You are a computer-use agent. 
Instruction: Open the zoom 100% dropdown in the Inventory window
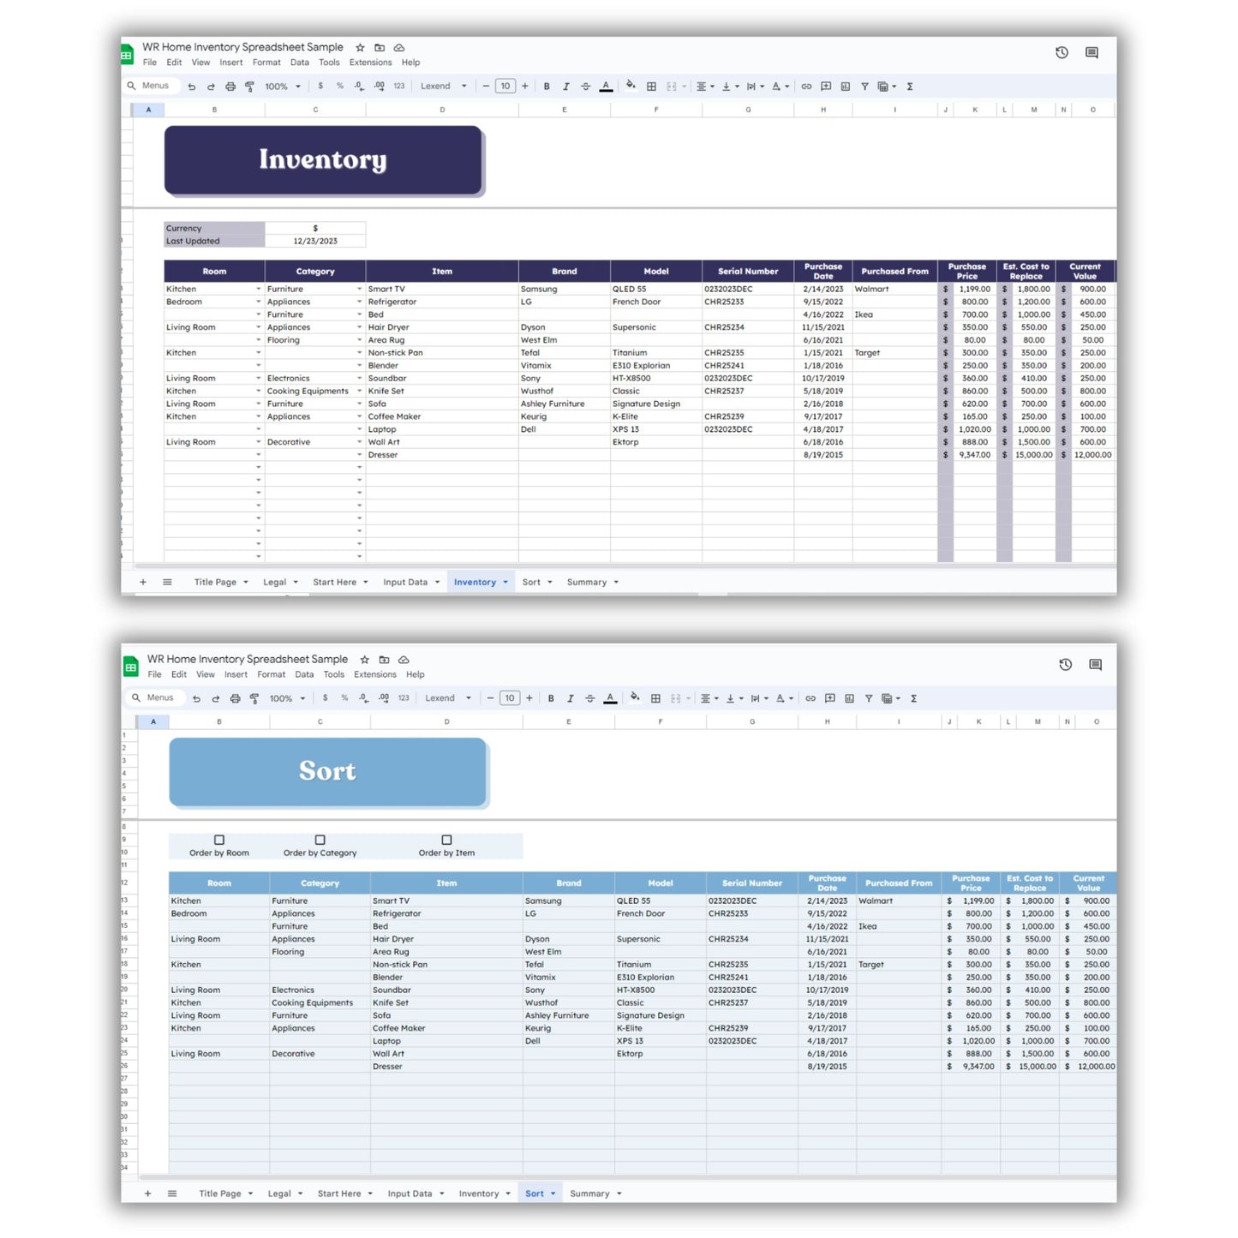[x=283, y=87]
